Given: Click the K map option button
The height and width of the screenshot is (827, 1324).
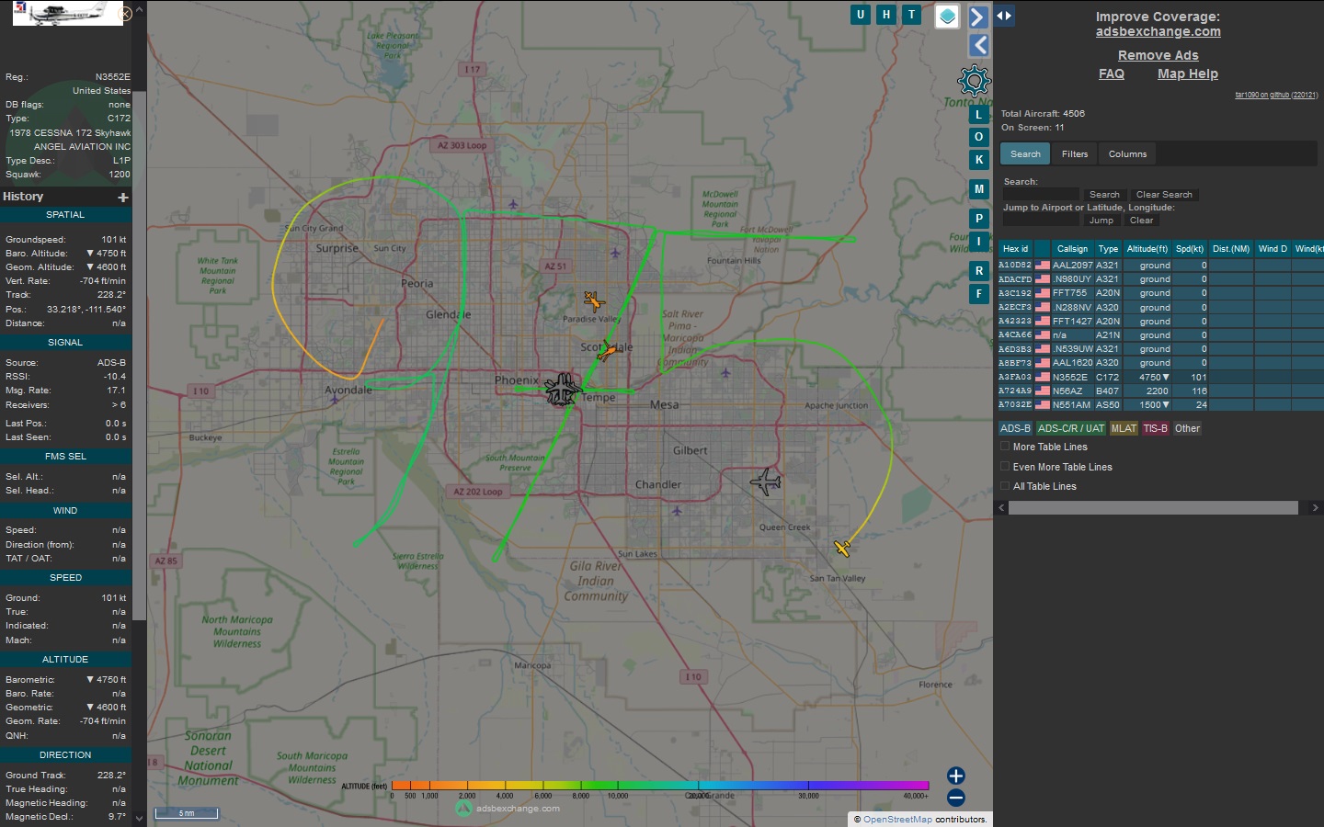Looking at the screenshot, I should [x=978, y=160].
